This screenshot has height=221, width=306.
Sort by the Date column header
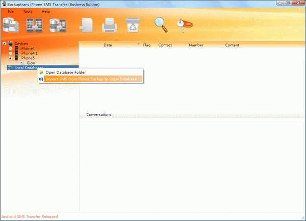[x=108, y=45]
